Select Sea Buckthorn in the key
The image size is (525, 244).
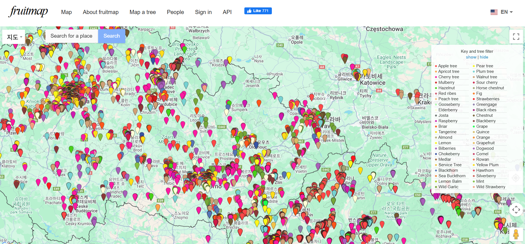click(x=452, y=176)
